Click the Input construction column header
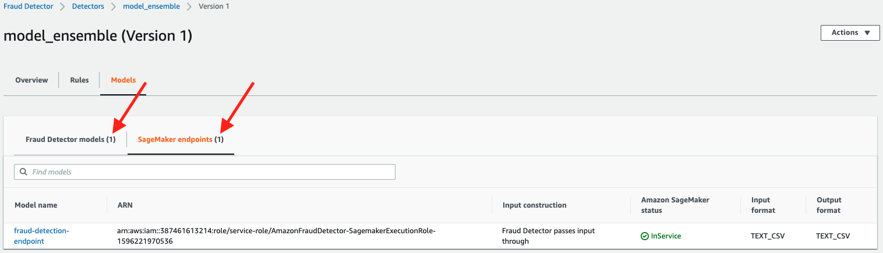 pyautogui.click(x=534, y=205)
